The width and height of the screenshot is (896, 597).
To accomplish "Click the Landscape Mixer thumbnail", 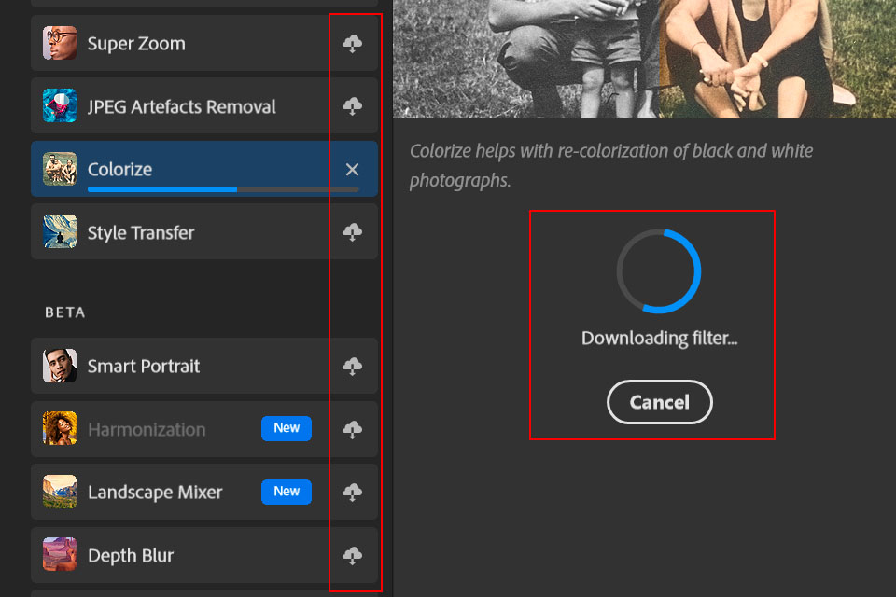I will (60, 492).
